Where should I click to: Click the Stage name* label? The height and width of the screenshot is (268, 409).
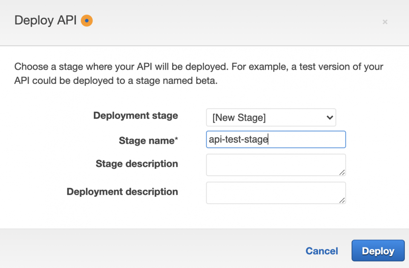[x=148, y=140]
